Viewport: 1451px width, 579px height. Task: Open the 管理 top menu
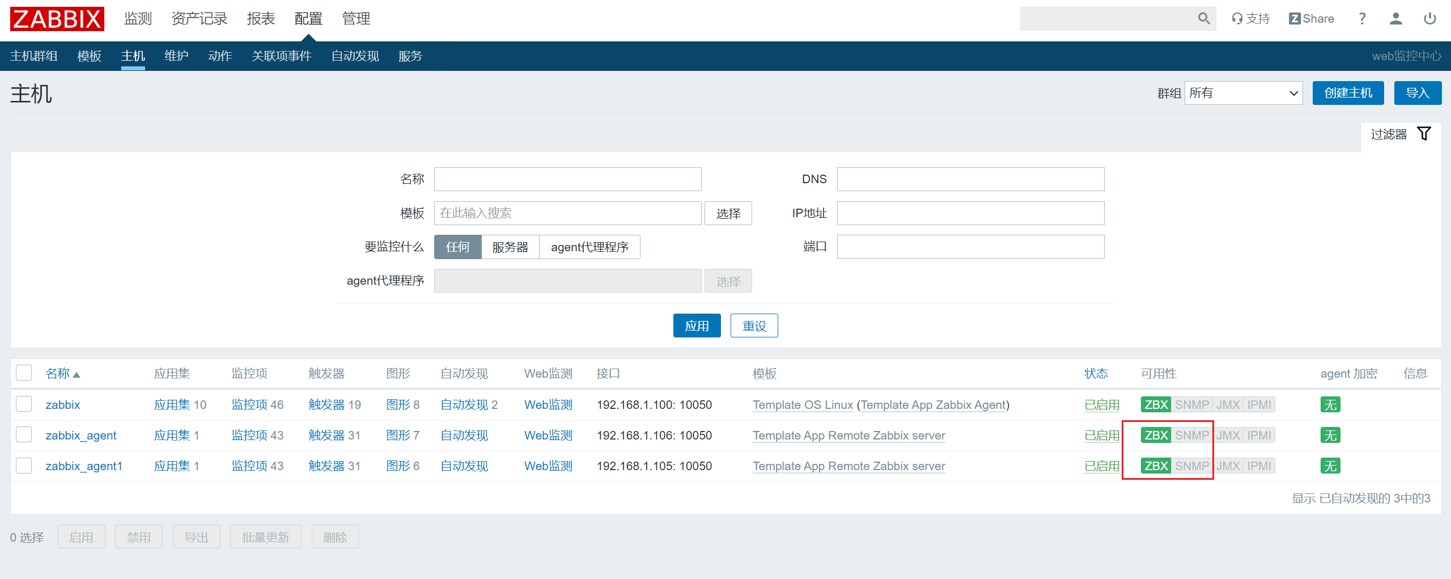coord(356,19)
